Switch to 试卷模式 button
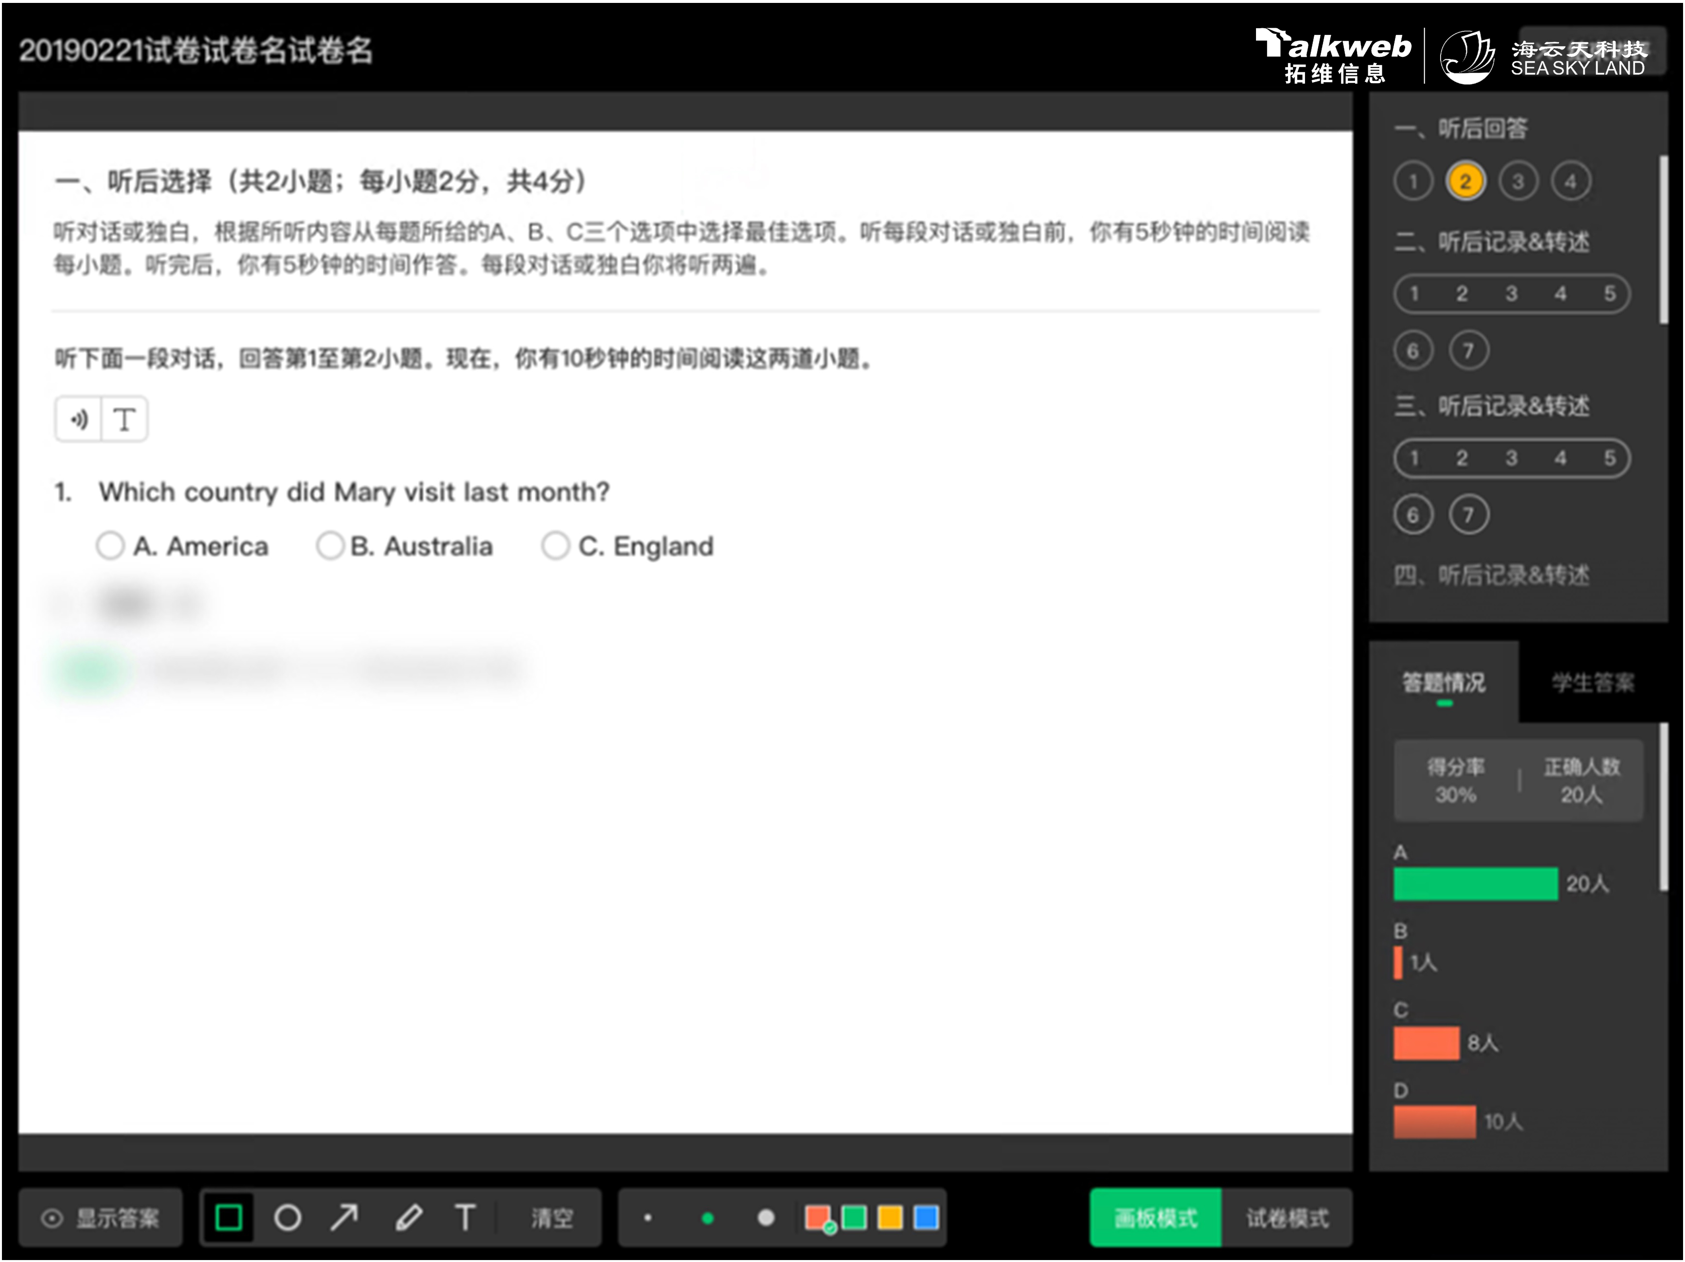Viewport: 1685px width, 1262px height. click(x=1287, y=1218)
